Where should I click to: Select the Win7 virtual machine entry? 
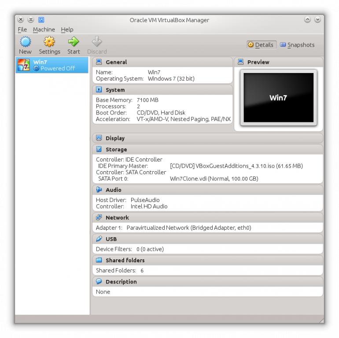(52, 65)
